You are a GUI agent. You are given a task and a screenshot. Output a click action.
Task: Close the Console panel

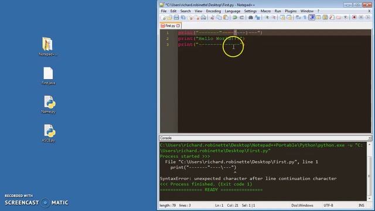point(370,138)
